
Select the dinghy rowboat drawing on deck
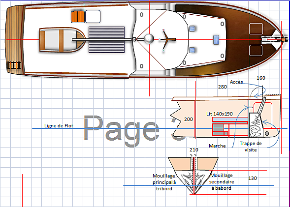[x=63, y=40]
